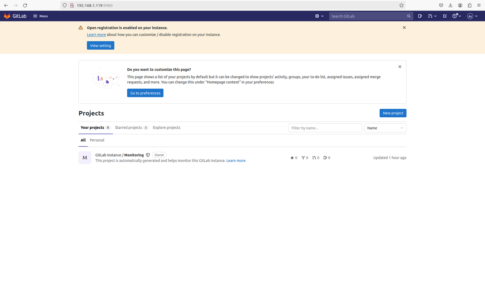Click the GitLab fox logo
The width and height of the screenshot is (485, 296).
point(6,16)
